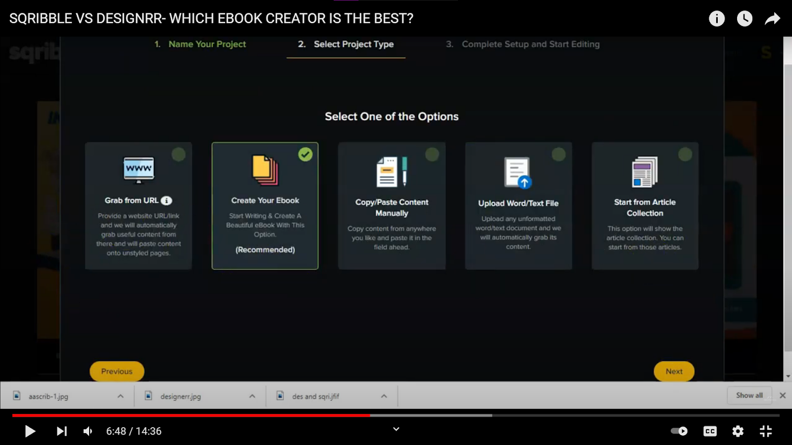The width and height of the screenshot is (792, 445).
Task: Click the Copy/Paste Content Manually title
Action: pyautogui.click(x=392, y=208)
